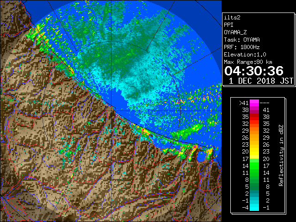
Task: Click the "PRF: 1800Hz" value
Action: coord(242,47)
